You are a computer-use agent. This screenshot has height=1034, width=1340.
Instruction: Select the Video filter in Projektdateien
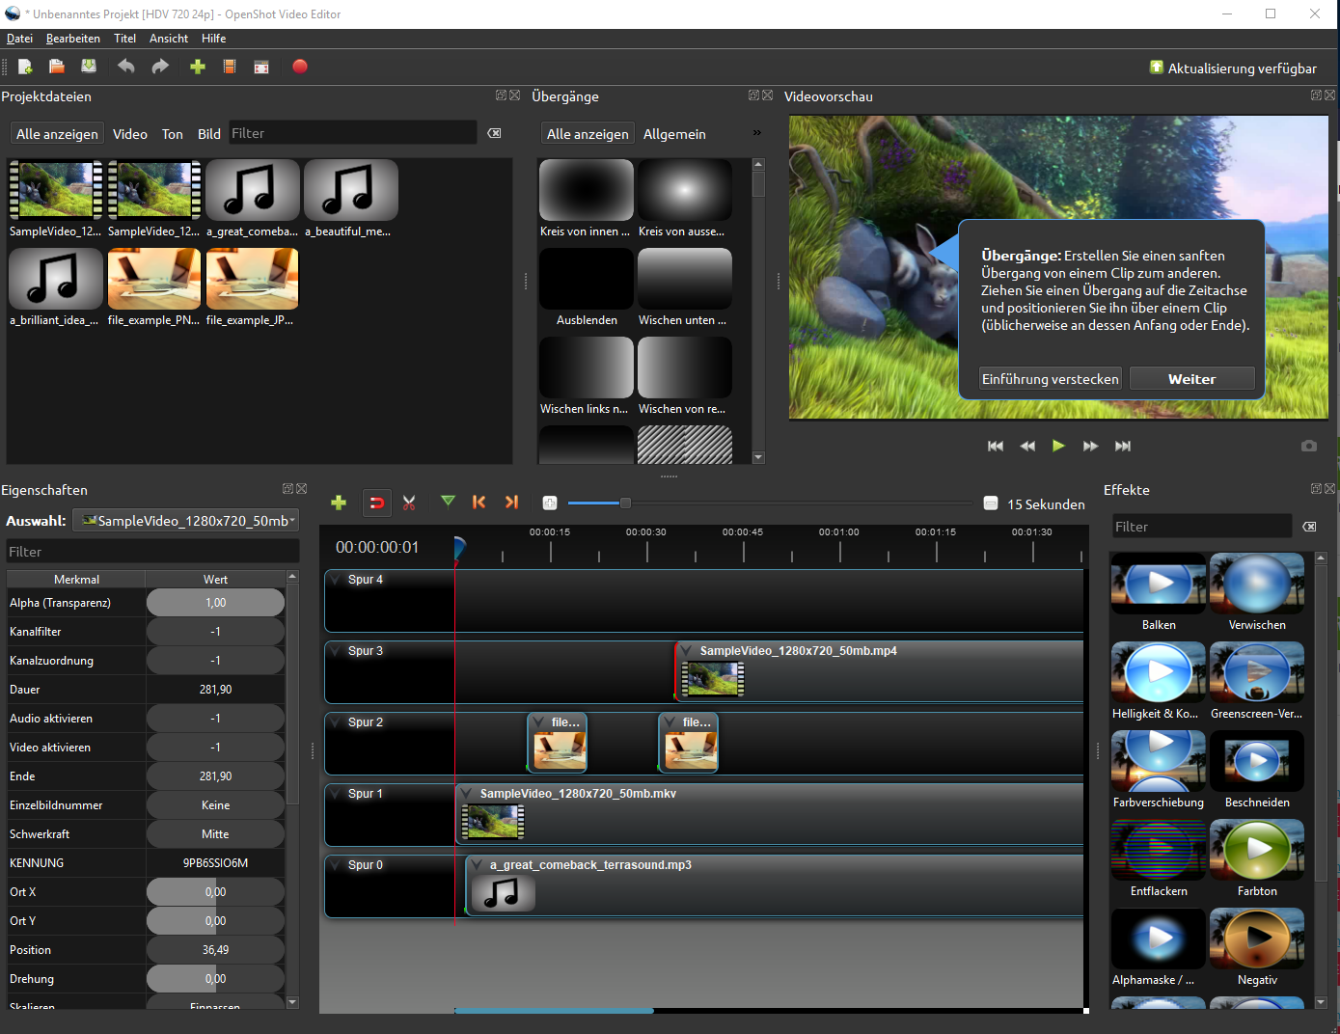[130, 134]
